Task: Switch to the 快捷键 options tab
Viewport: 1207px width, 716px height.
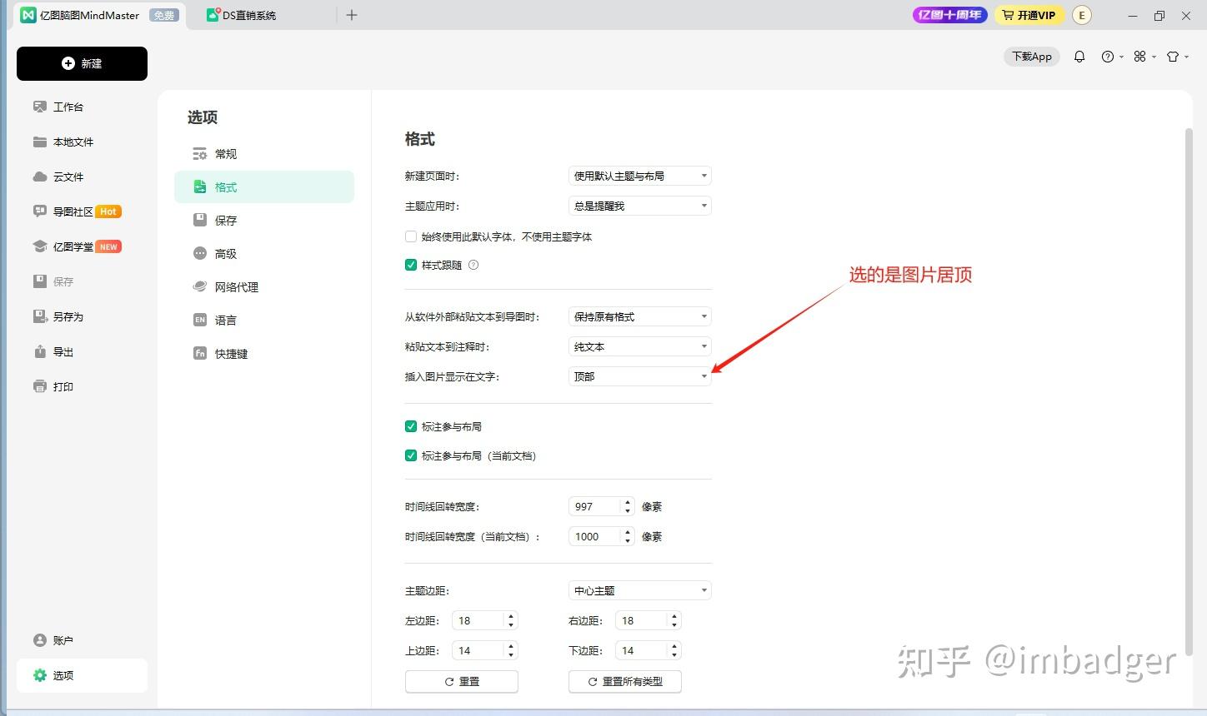Action: click(264, 354)
